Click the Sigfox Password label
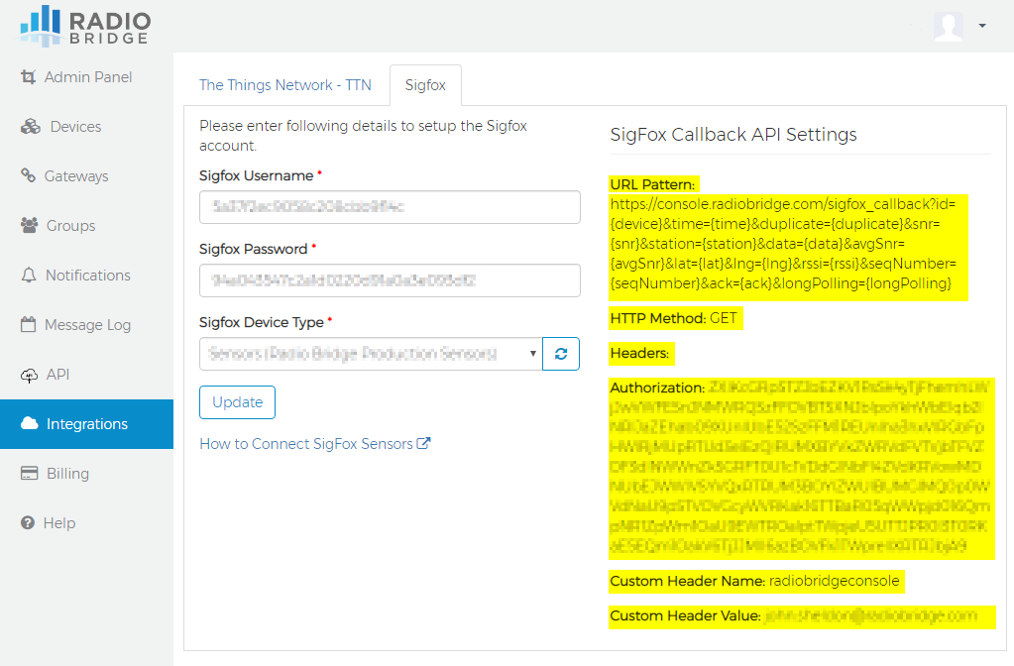 [x=254, y=249]
